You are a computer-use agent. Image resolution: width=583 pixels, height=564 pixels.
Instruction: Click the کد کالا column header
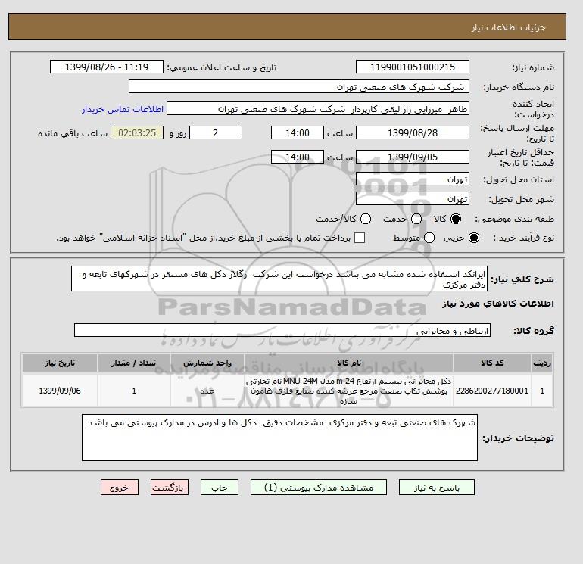point(492,363)
